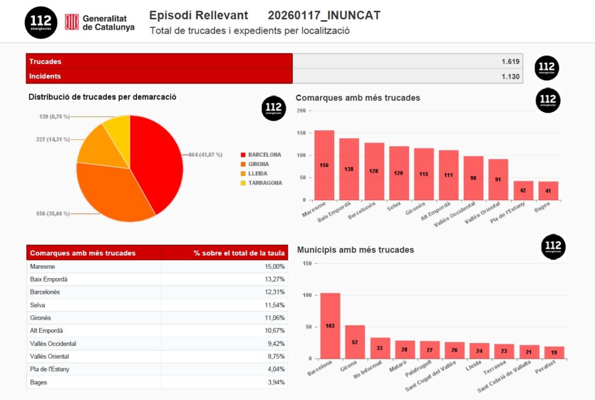The image size is (595, 400).
Task: Click the 112 logo beside the Trucades totals
Action: pos(546,68)
